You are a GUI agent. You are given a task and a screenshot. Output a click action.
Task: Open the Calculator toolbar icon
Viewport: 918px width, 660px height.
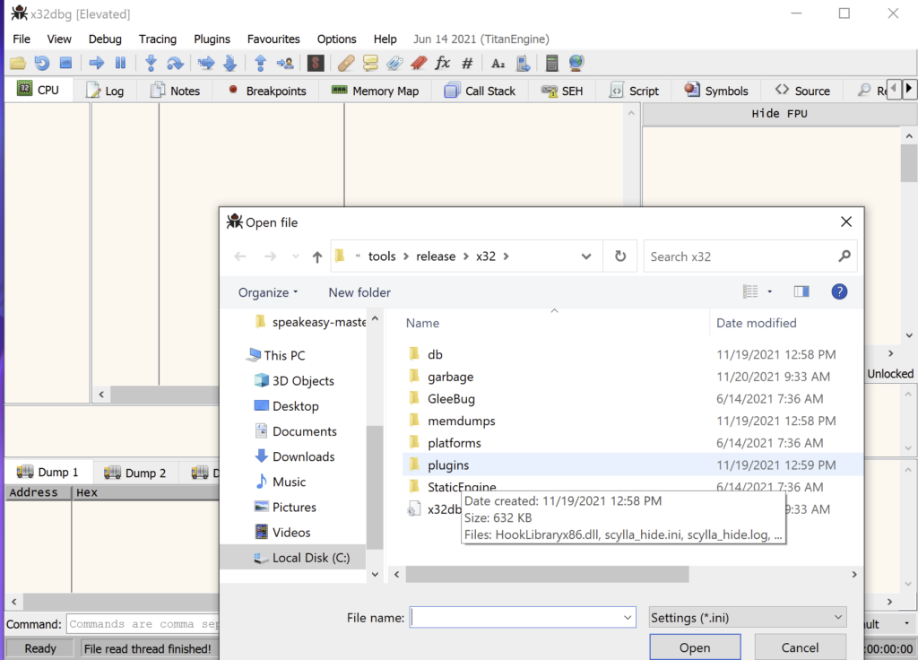(551, 63)
